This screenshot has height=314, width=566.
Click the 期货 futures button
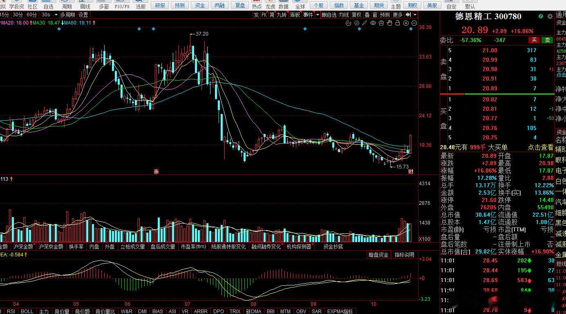[x=379, y=5]
